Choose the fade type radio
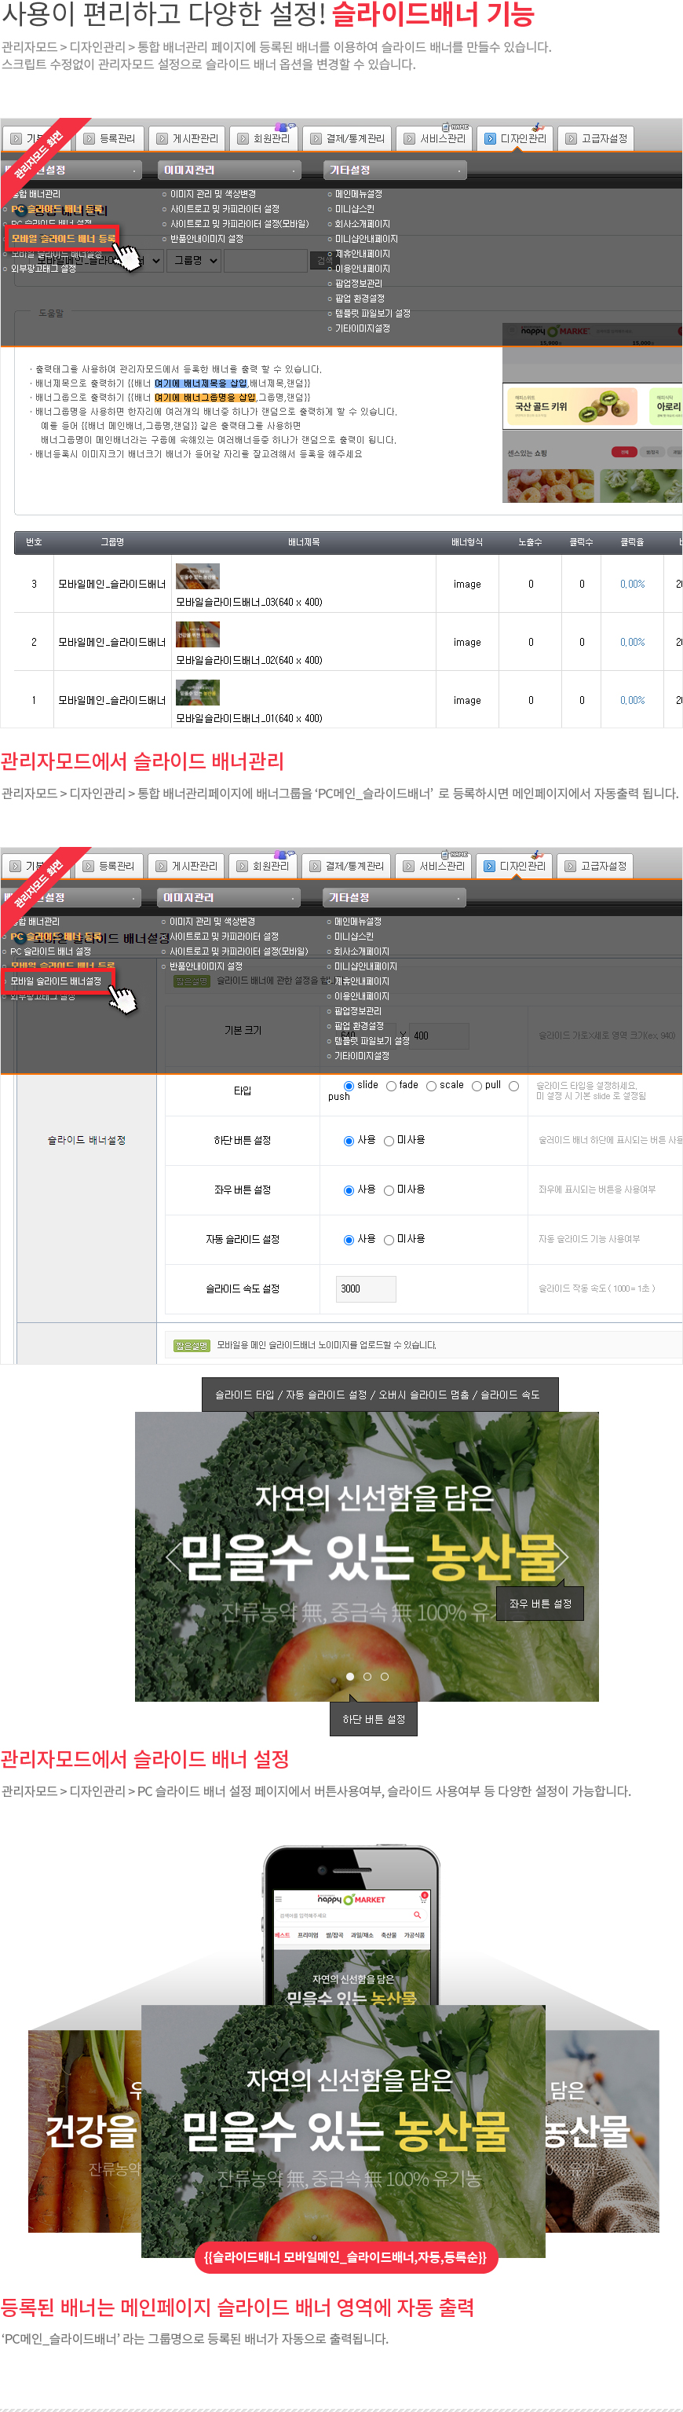Viewport: 683px width, 2412px height. click(391, 1085)
